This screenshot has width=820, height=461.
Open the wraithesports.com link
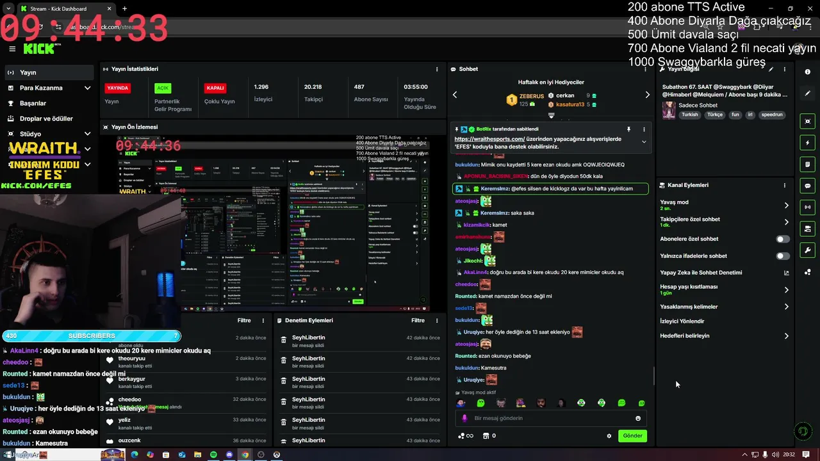(489, 139)
